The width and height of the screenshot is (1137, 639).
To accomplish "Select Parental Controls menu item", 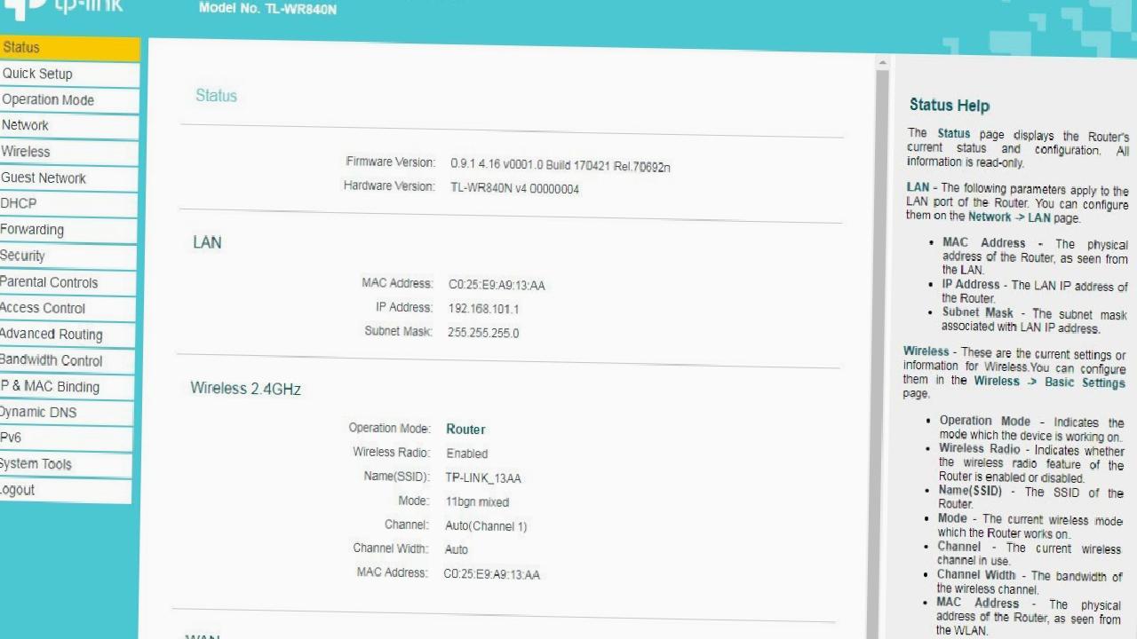I will pyautogui.click(x=68, y=282).
